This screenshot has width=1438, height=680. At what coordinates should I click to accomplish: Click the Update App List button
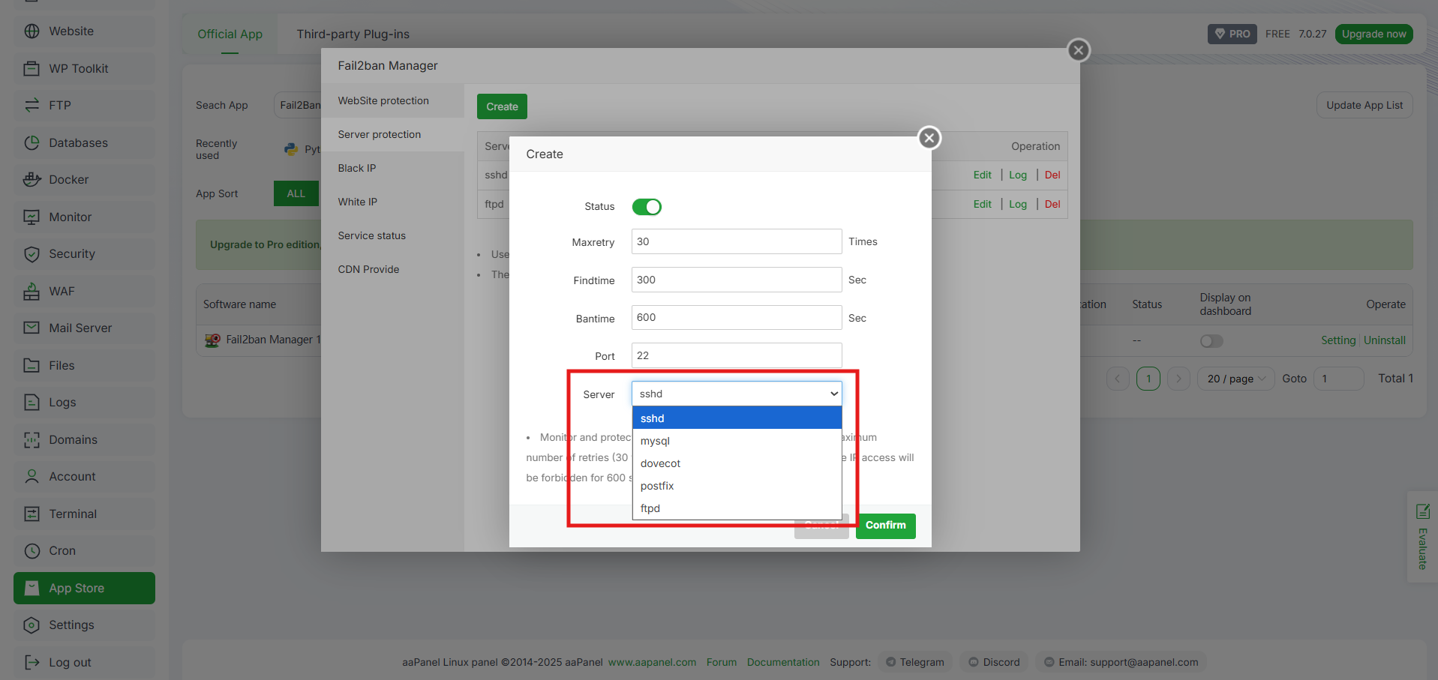point(1364,105)
